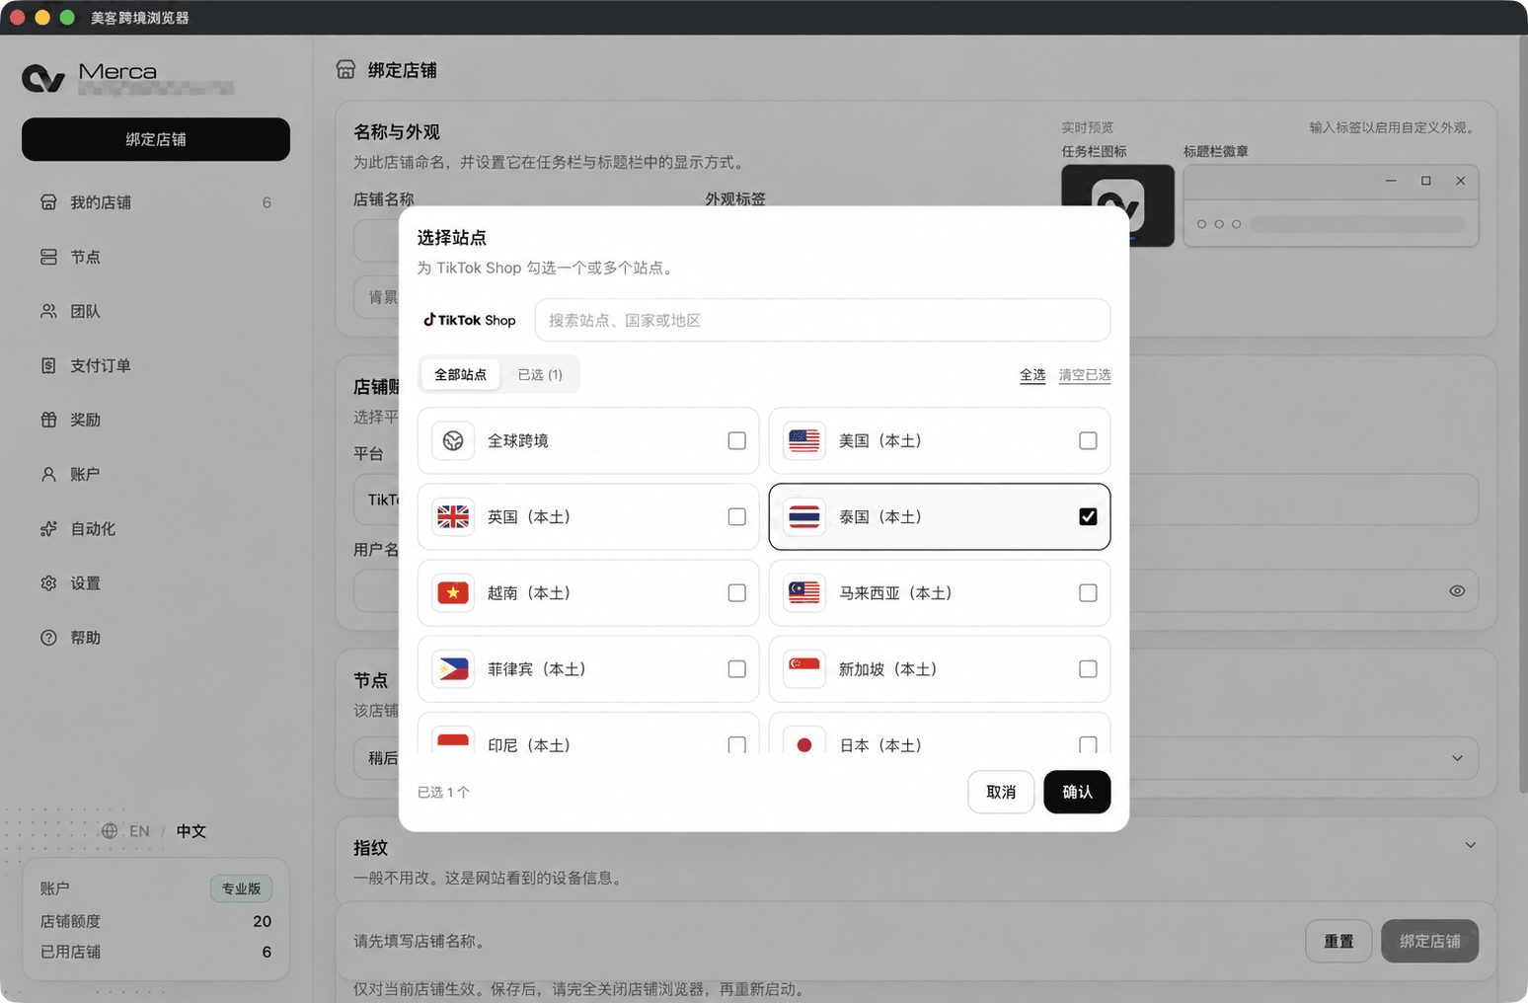Check the 全球跨境 site checkbox
The image size is (1528, 1003).
tap(736, 440)
